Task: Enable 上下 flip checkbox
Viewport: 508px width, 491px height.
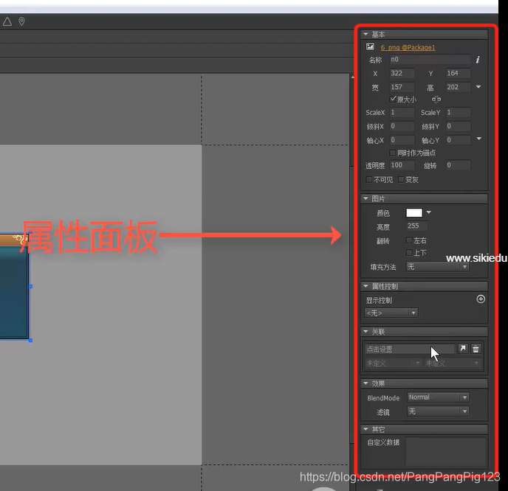Action: pos(409,253)
